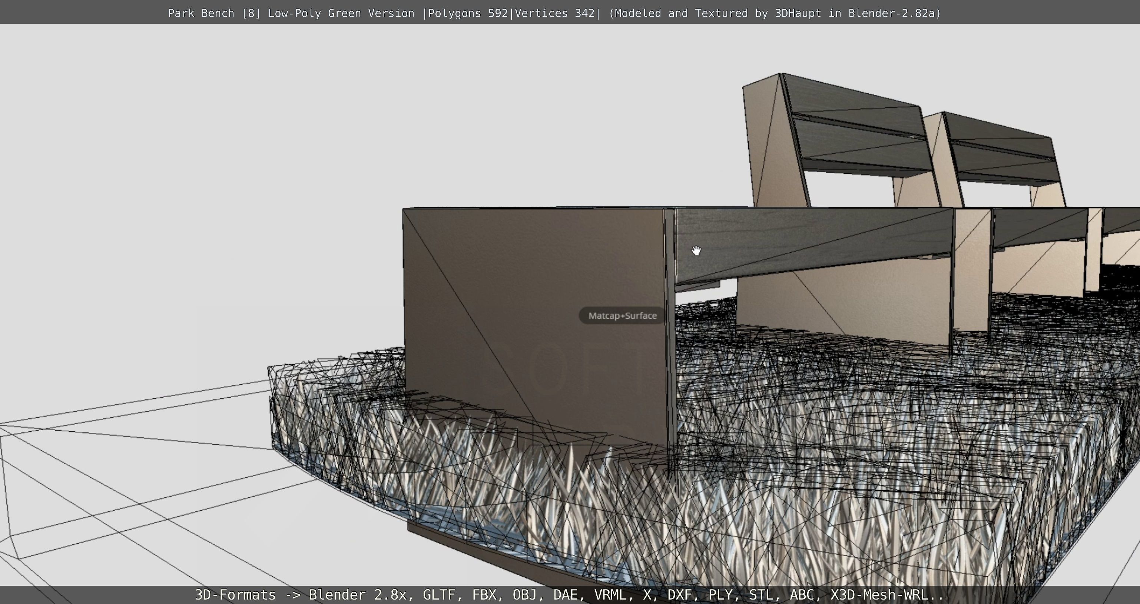Click the Vertices 342 counter in header

(554, 13)
